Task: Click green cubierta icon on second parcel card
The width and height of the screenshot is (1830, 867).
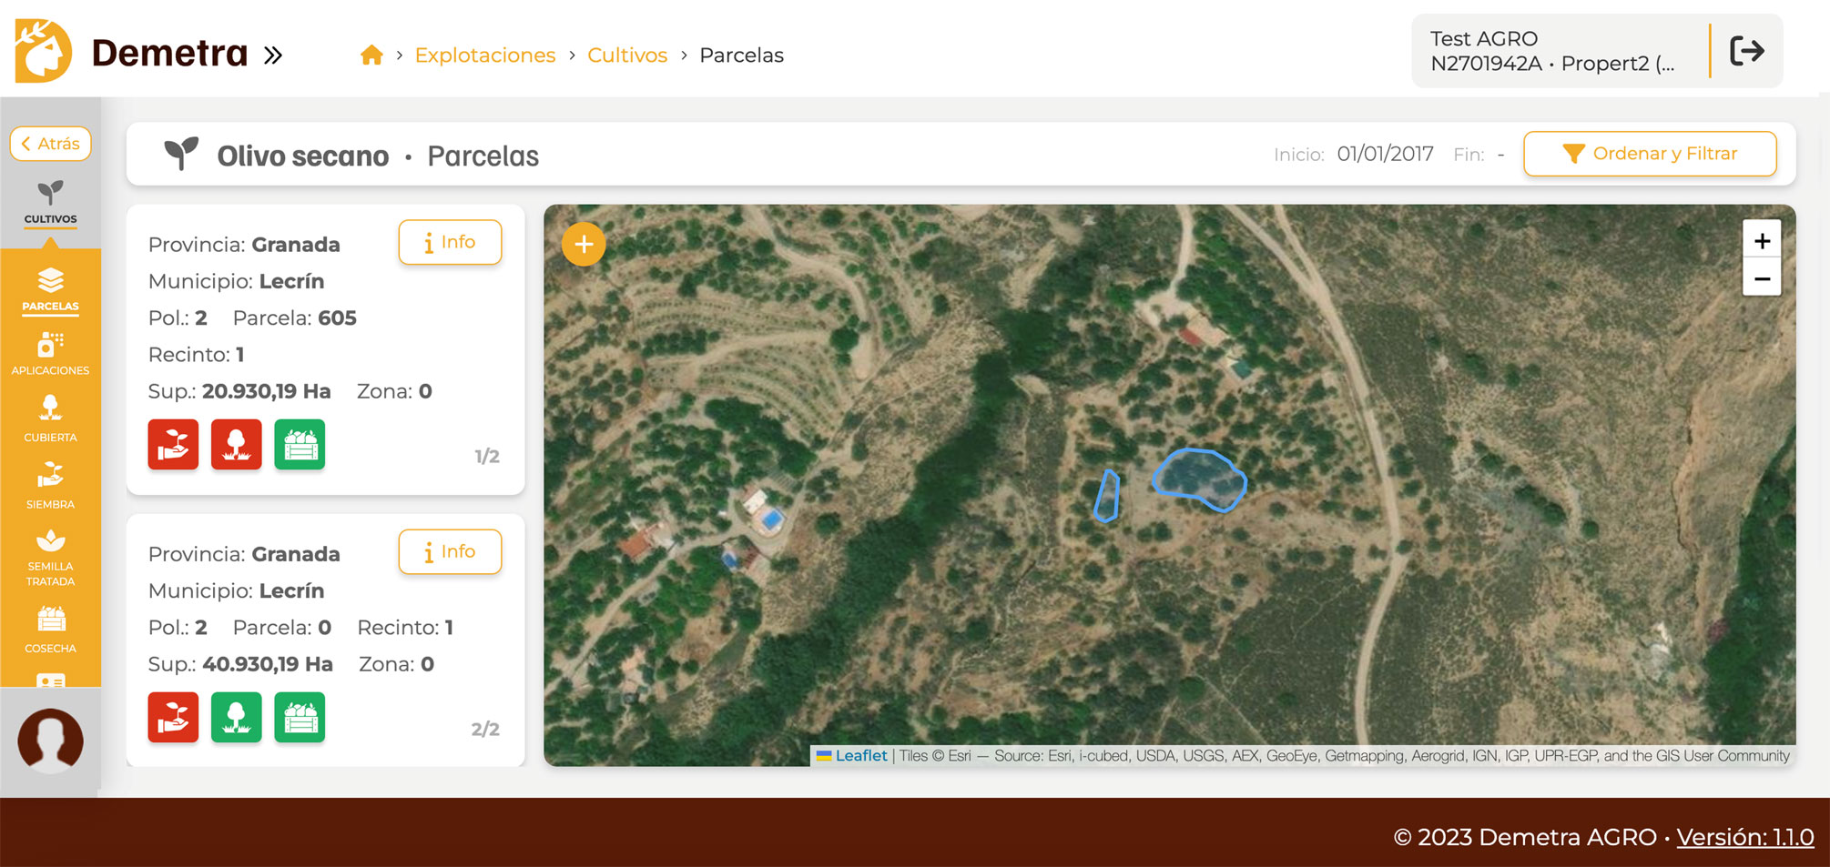Action: [237, 718]
